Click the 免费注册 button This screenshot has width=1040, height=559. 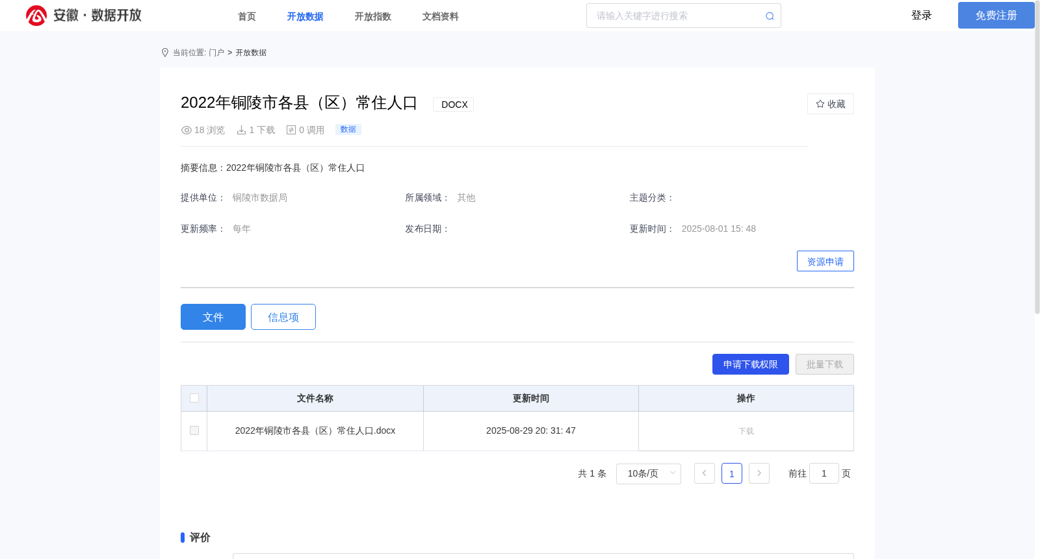pyautogui.click(x=996, y=15)
